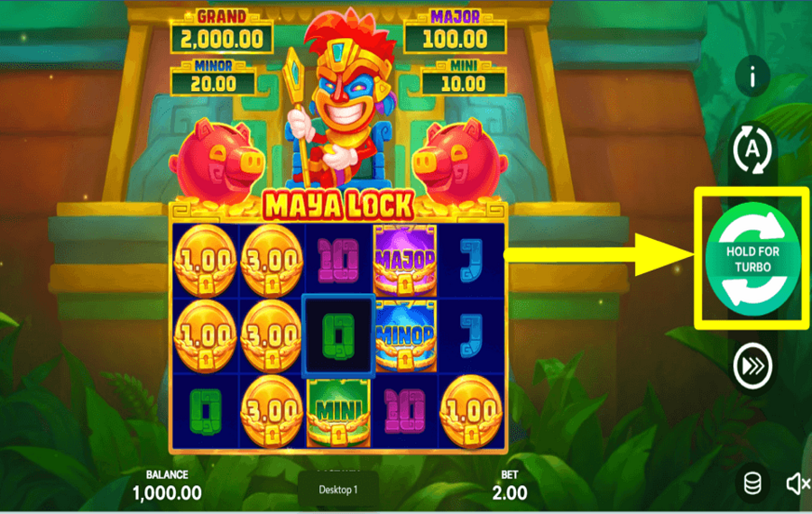Viewport: 812px width, 514px height.
Task: Open the game info button
Action: tap(752, 77)
